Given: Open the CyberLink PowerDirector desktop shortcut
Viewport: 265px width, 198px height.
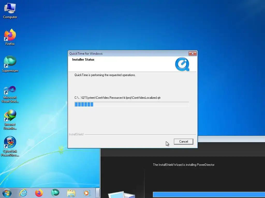Looking at the screenshot, I should (x=10, y=146).
